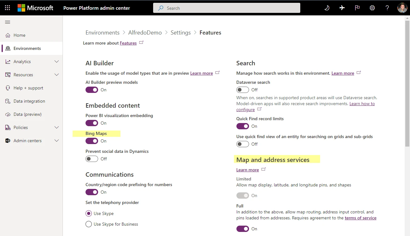Open the app launcher waffle icon
This screenshot has height=236, width=410.
click(7, 8)
